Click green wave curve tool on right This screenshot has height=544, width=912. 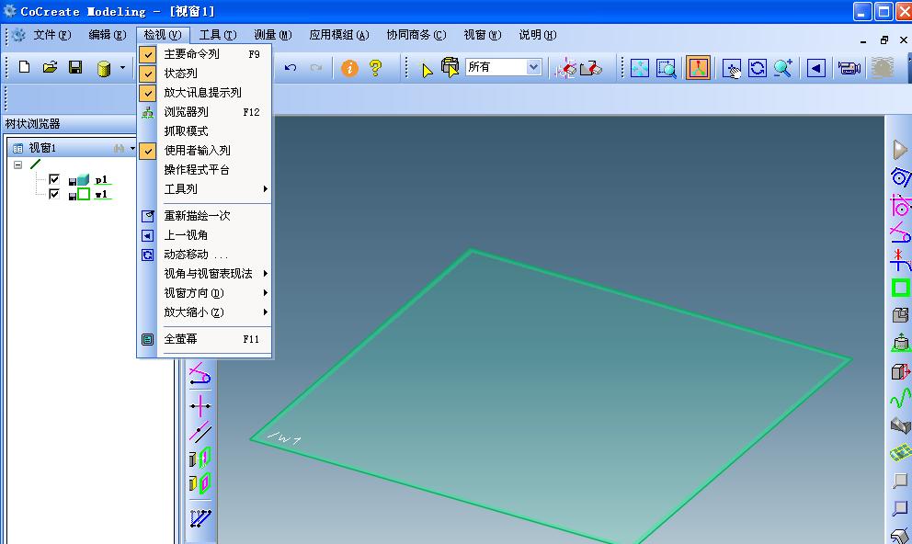click(x=900, y=399)
